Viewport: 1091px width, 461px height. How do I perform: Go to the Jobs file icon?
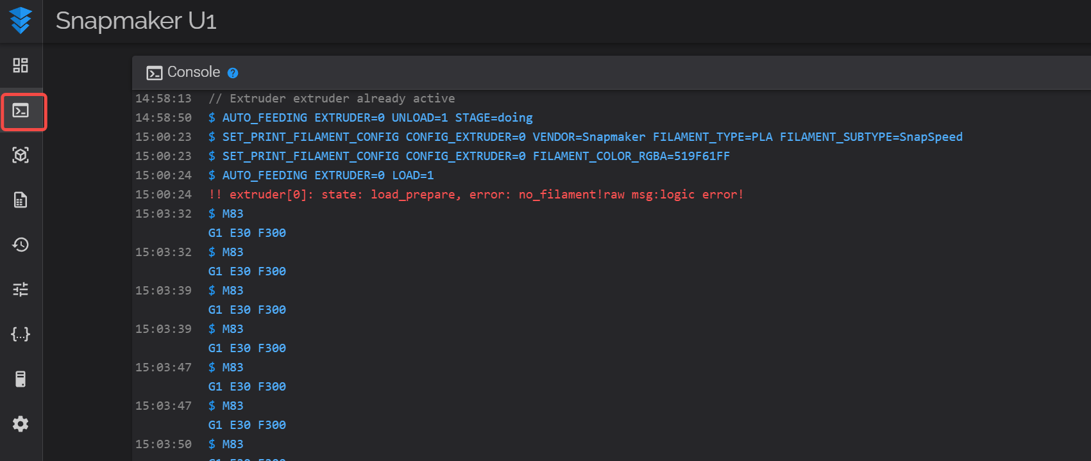[21, 200]
